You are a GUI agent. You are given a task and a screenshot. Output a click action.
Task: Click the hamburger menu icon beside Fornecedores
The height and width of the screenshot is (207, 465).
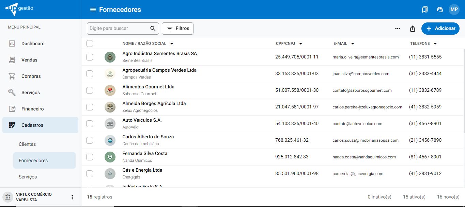coord(93,10)
